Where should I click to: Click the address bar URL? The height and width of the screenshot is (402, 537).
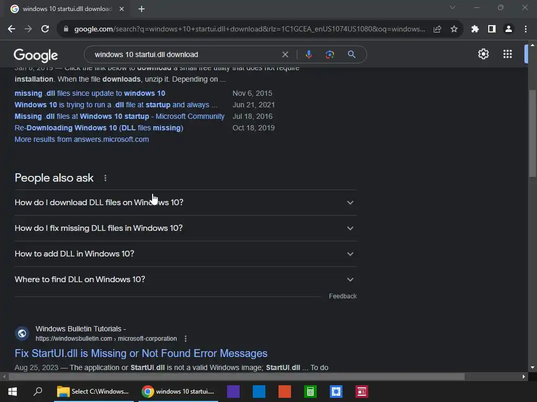250,29
